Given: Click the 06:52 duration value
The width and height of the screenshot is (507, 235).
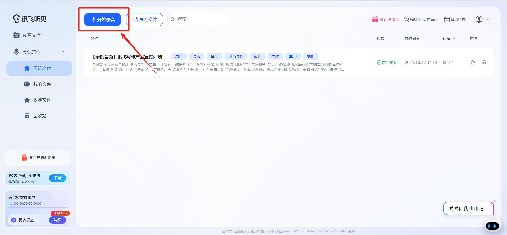Looking at the screenshot, I should pyautogui.click(x=448, y=63).
